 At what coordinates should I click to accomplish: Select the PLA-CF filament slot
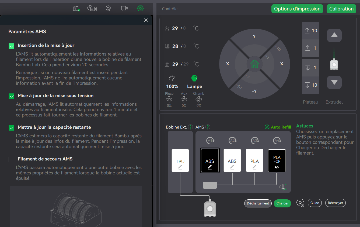tap(277, 160)
